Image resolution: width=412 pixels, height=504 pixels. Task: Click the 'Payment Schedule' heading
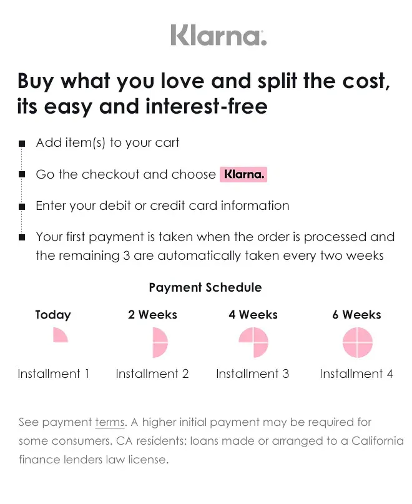(x=205, y=288)
